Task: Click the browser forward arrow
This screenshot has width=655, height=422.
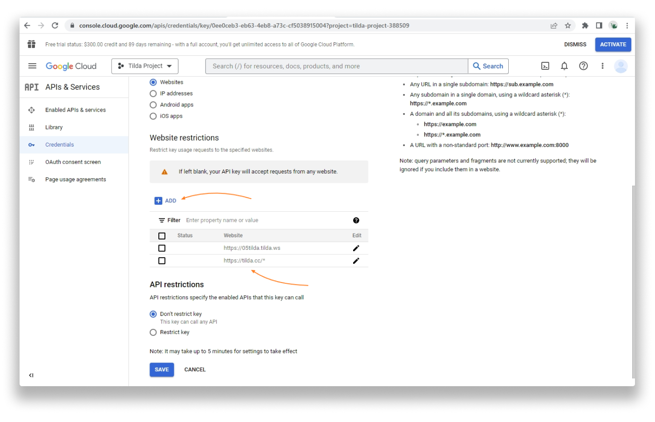Action: point(41,26)
